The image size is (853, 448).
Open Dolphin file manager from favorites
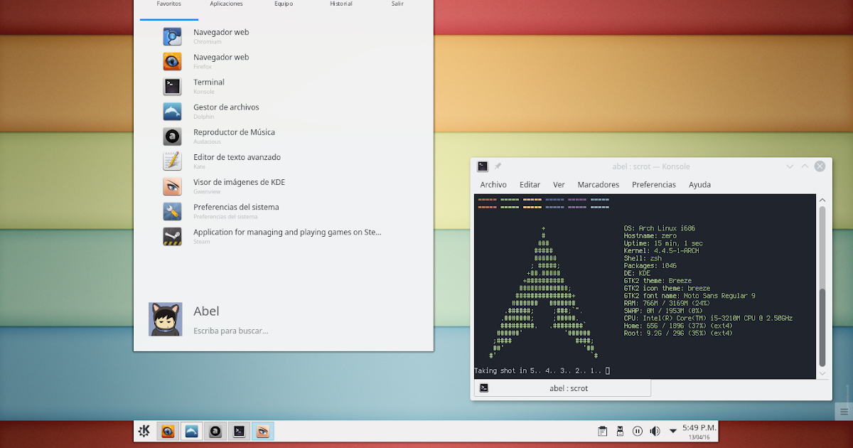[226, 110]
